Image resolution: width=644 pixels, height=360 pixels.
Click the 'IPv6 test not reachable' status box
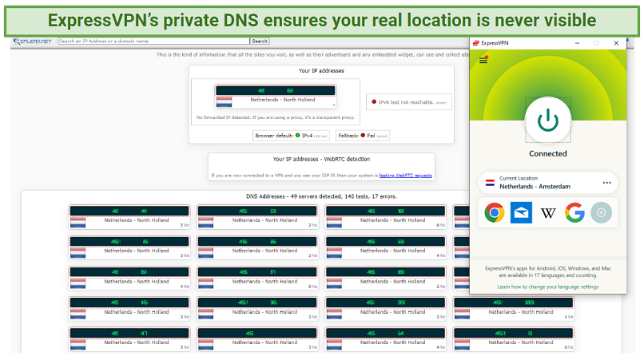[x=408, y=102]
